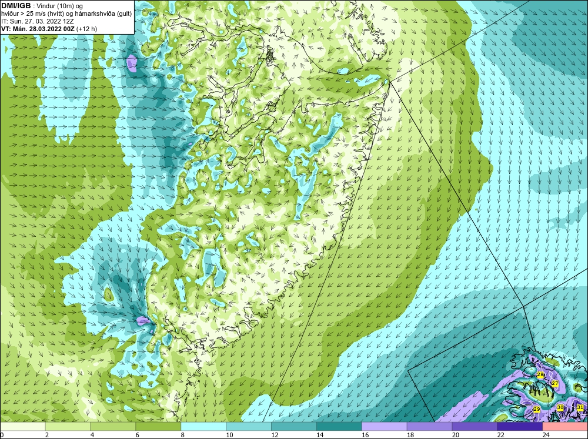Click the 6–8 m/s olive legend swatch
The image size is (588, 439).
[x=158, y=426]
